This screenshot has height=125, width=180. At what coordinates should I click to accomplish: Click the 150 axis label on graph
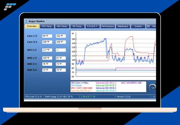(x=73, y=39)
